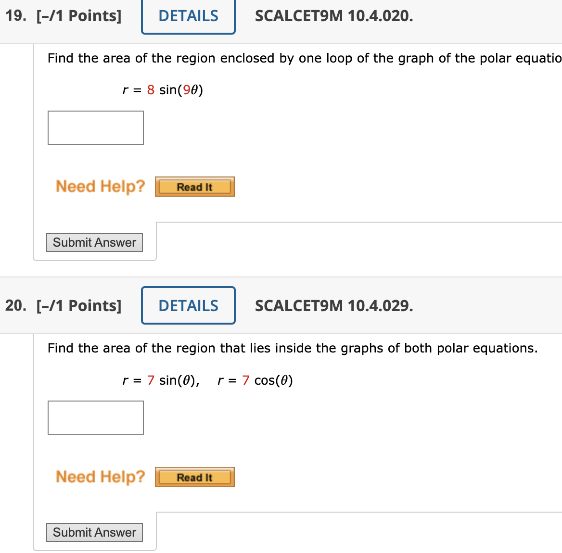The width and height of the screenshot is (562, 553).
Task: Click Read It for question 19
Action: (194, 187)
